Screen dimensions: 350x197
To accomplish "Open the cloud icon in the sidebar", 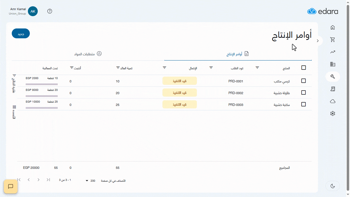I will pyautogui.click(x=332, y=101).
